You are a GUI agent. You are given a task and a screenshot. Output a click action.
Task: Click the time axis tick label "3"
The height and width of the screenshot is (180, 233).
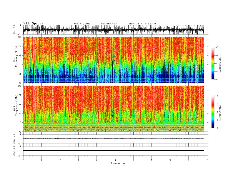point(78,160)
